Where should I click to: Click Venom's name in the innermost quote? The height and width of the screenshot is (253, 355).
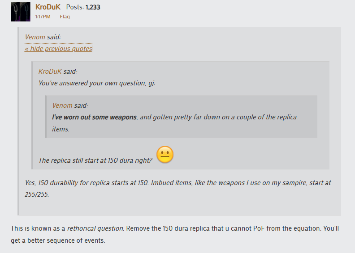(62, 105)
